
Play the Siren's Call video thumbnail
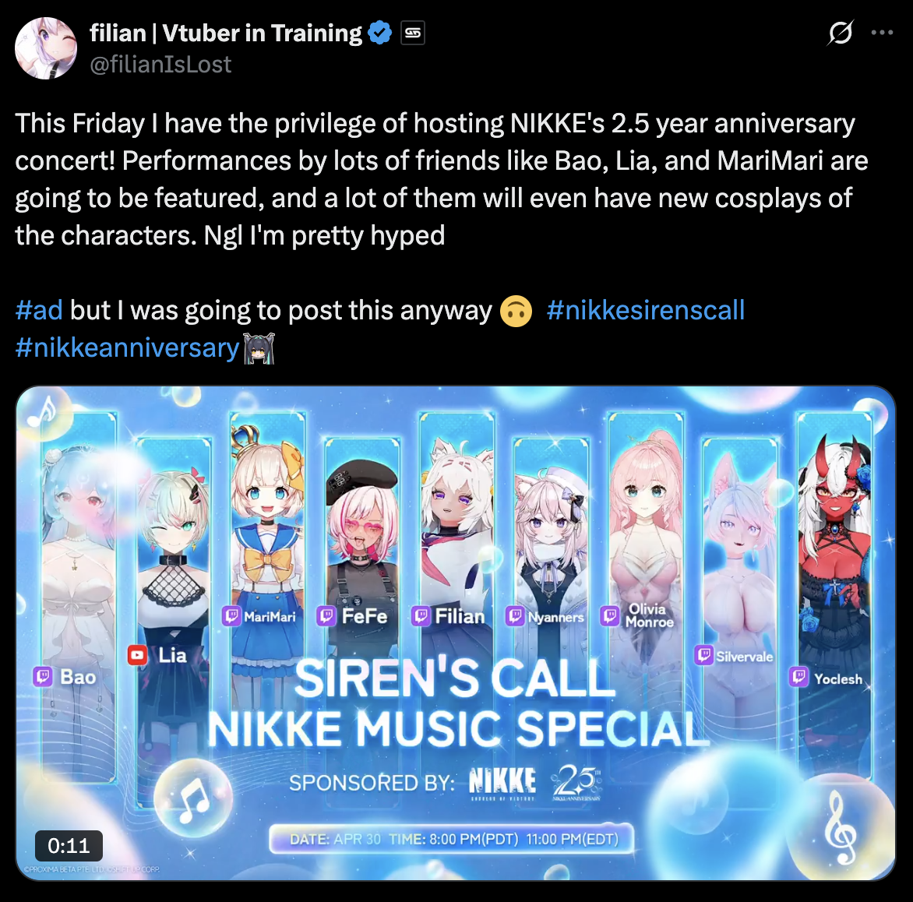pyautogui.click(x=456, y=633)
